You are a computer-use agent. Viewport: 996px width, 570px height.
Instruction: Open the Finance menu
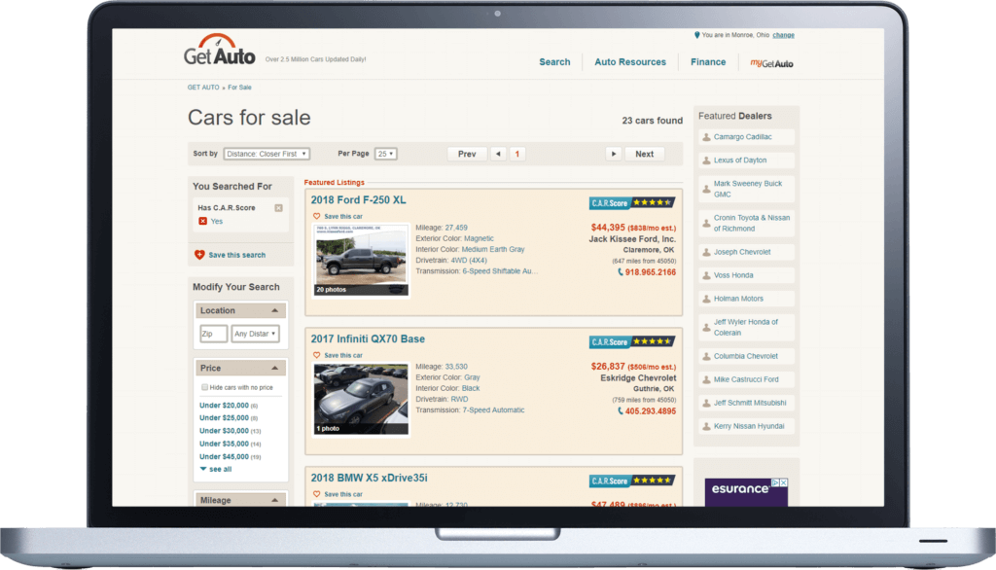[x=708, y=62]
